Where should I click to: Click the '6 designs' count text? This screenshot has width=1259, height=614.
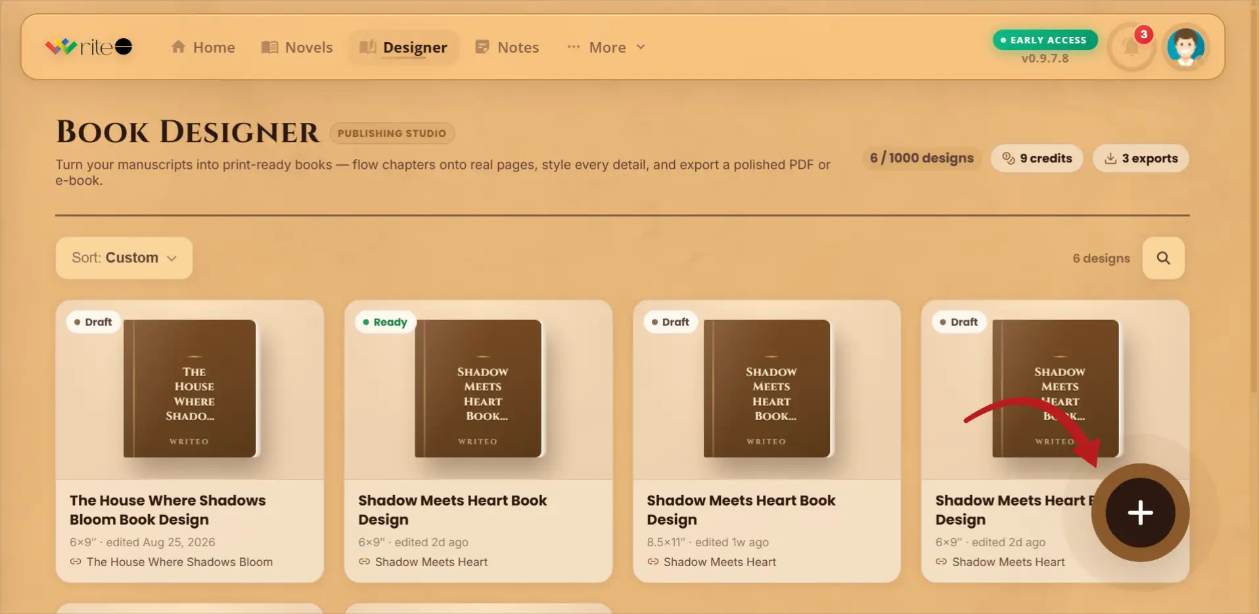coord(1101,258)
